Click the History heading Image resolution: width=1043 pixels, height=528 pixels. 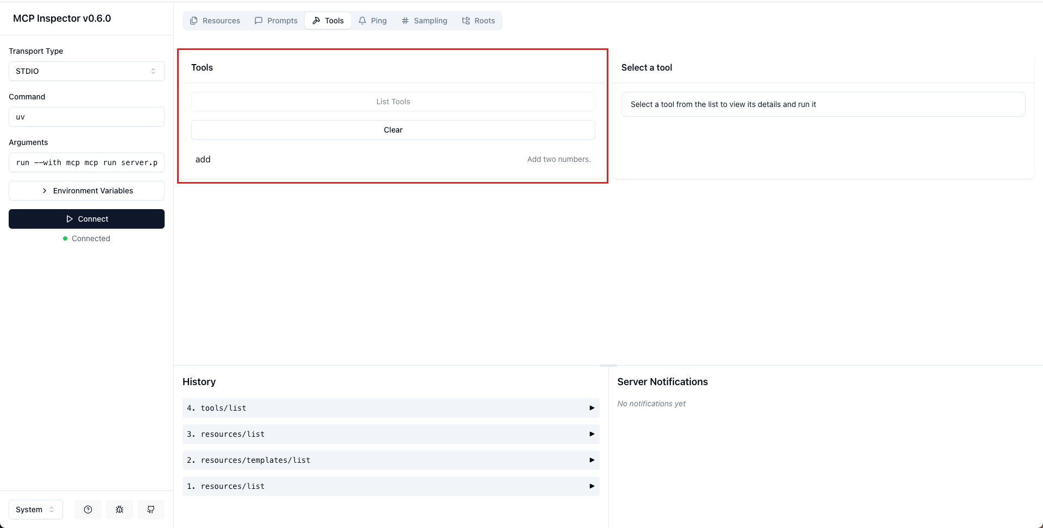click(199, 382)
